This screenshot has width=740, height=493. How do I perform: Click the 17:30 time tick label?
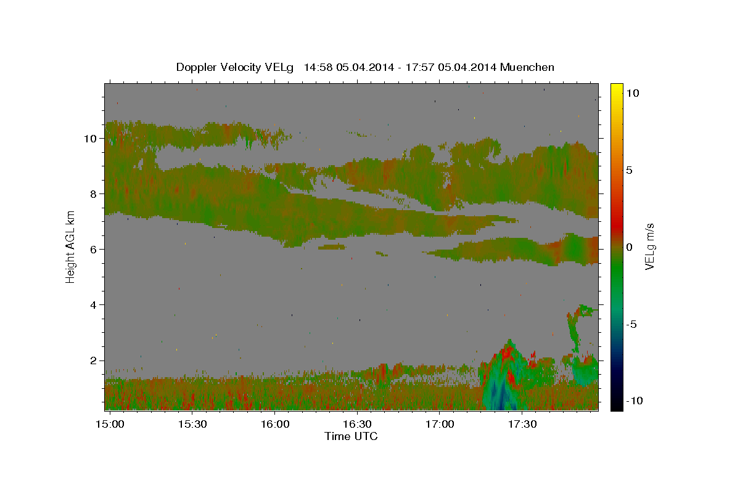[x=522, y=425]
